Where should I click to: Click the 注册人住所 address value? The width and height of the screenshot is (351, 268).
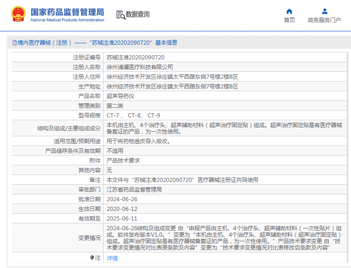tap(172, 77)
